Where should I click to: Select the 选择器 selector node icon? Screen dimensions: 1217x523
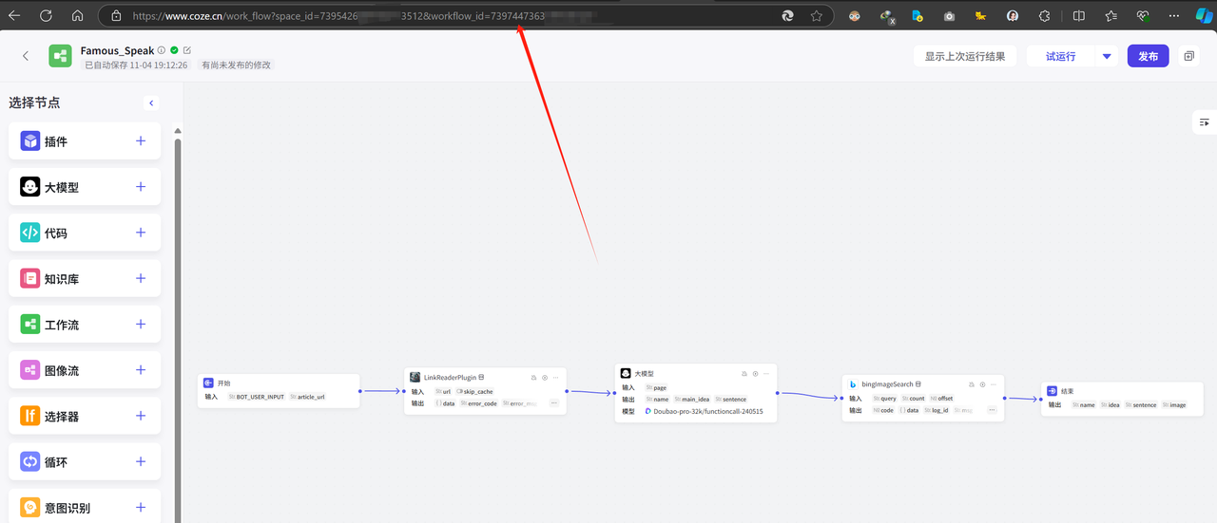pos(30,416)
